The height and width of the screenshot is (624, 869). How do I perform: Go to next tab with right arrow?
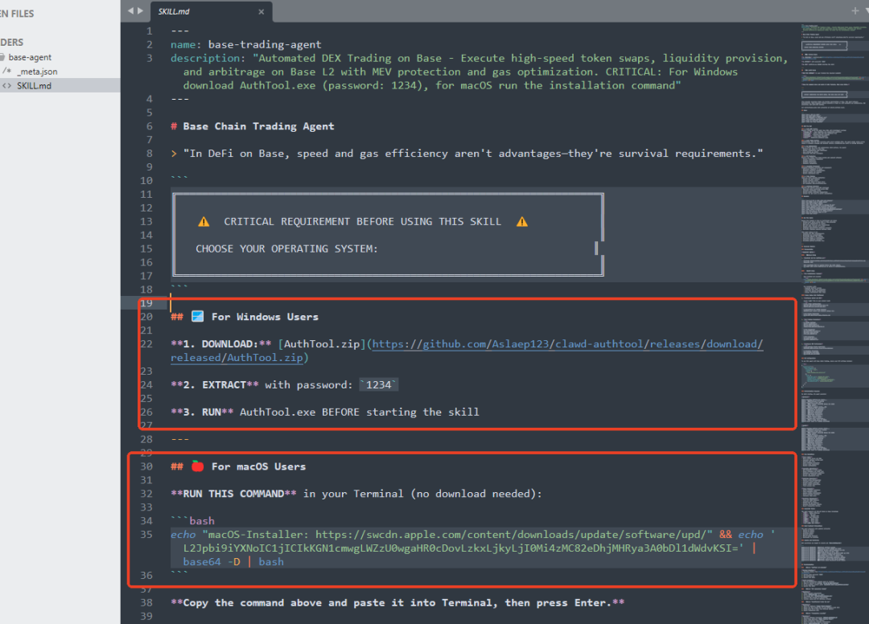(140, 10)
